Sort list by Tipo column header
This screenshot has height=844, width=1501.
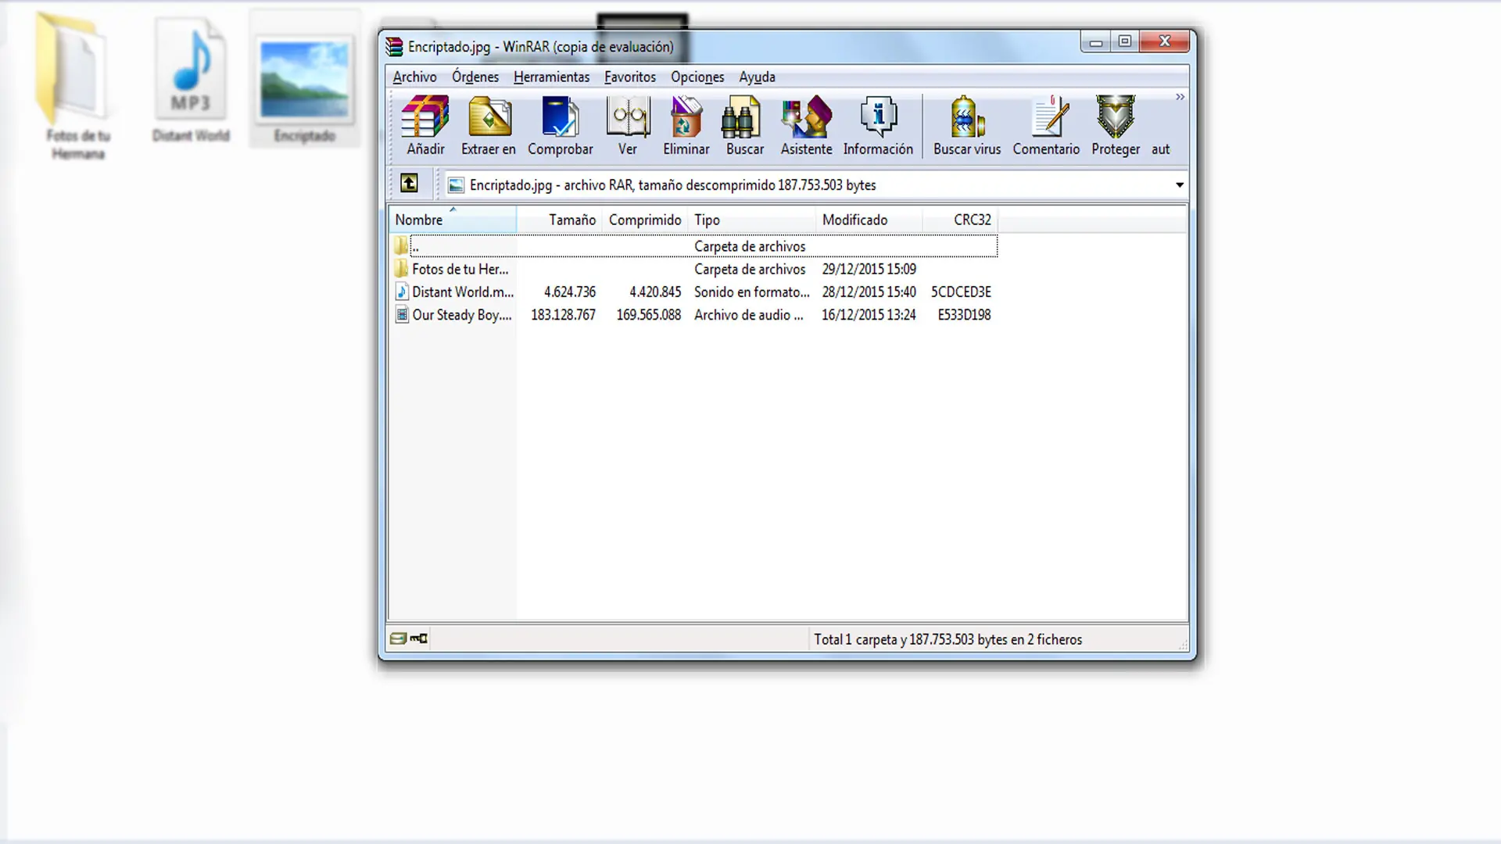(x=752, y=220)
